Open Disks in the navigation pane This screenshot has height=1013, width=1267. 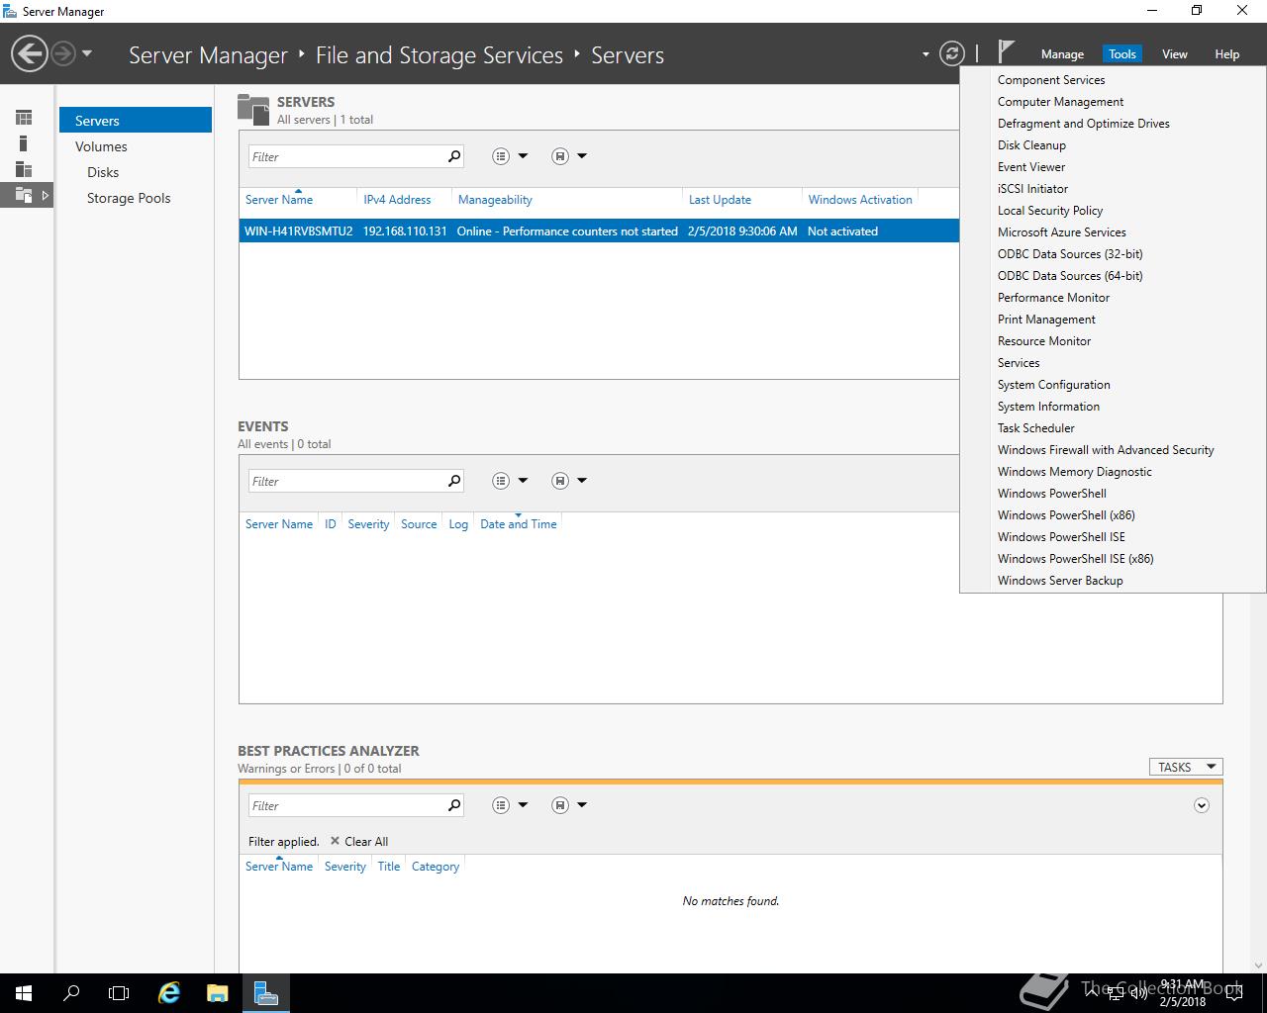103,172
